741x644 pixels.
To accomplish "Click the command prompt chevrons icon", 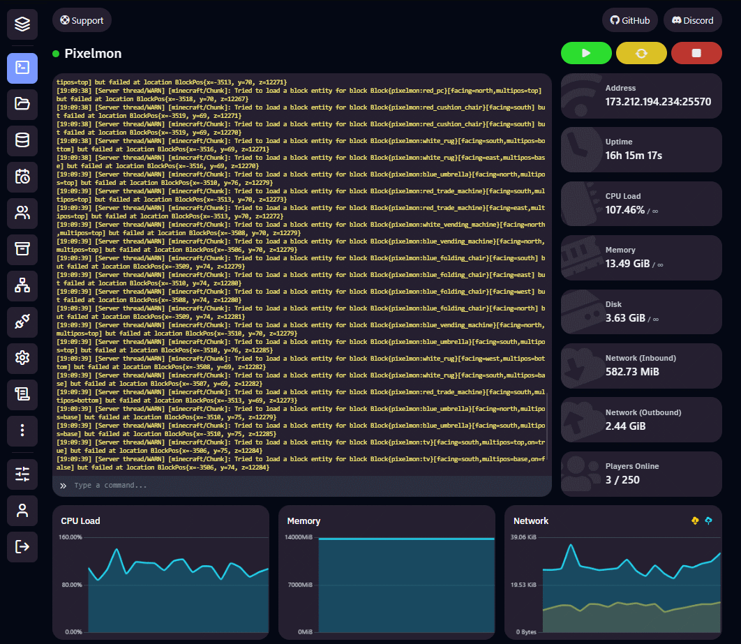I will coord(63,486).
